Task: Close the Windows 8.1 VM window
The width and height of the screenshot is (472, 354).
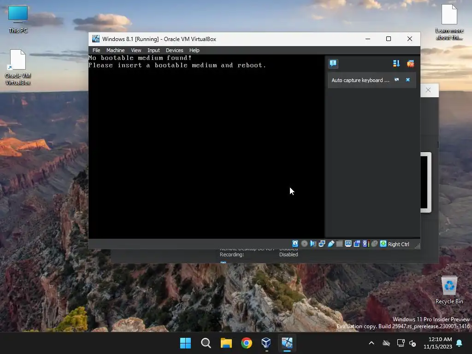Action: coord(409,39)
